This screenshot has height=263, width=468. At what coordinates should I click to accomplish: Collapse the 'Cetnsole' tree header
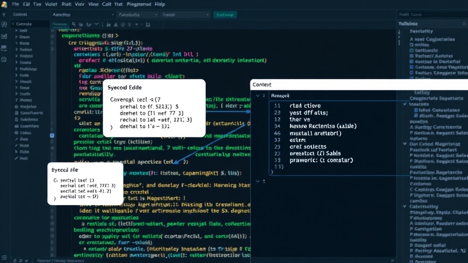click(13, 24)
